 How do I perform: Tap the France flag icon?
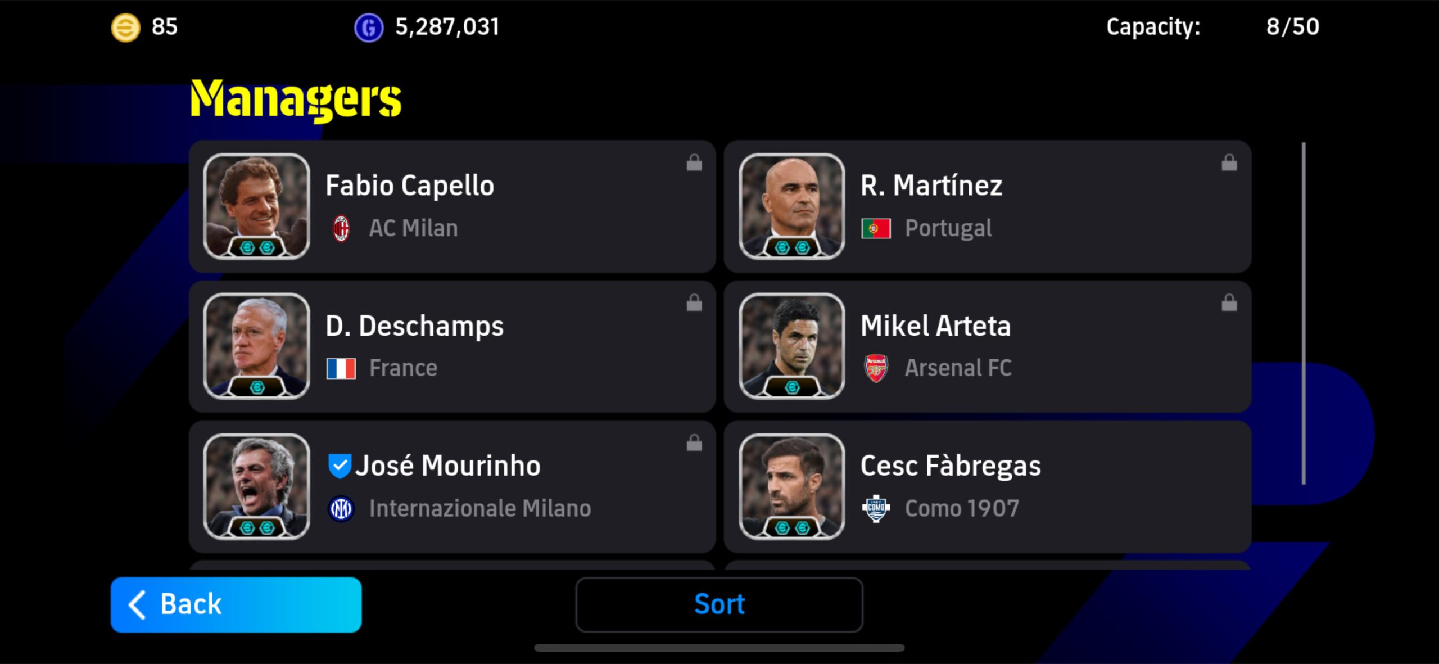[x=341, y=369]
